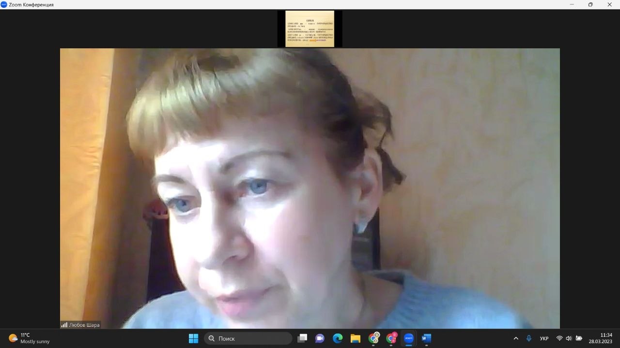
Task: Minimize the Zoom conference window
Action: coord(572,4)
